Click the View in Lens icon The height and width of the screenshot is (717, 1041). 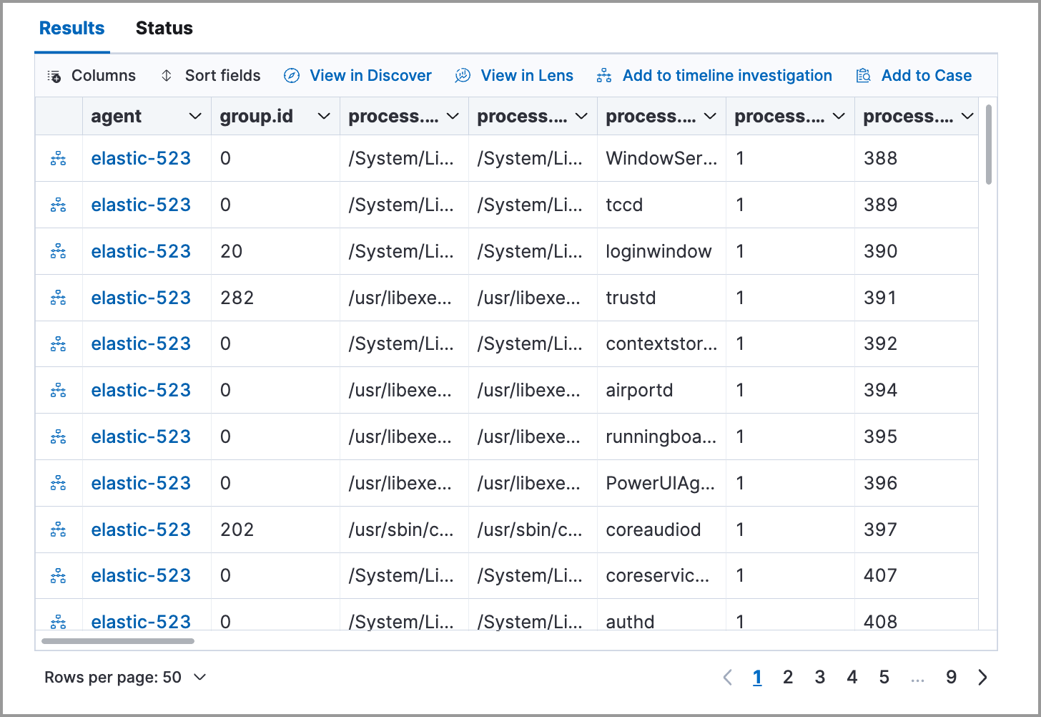[463, 75]
